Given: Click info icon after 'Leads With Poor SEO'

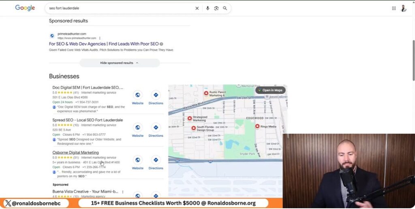Looking at the screenshot, I should [161, 44].
